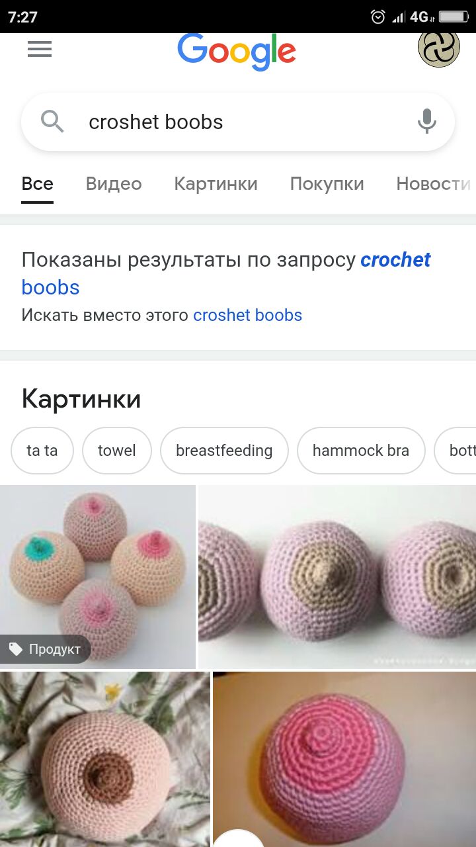Select the 'breastfeeding' filter chip
This screenshot has height=847, width=476.
click(224, 451)
